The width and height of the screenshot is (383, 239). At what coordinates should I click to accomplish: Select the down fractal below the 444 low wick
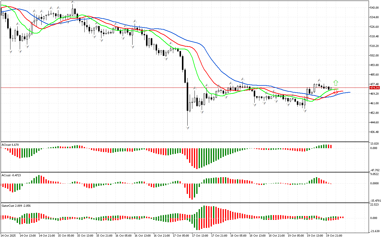point(188,128)
